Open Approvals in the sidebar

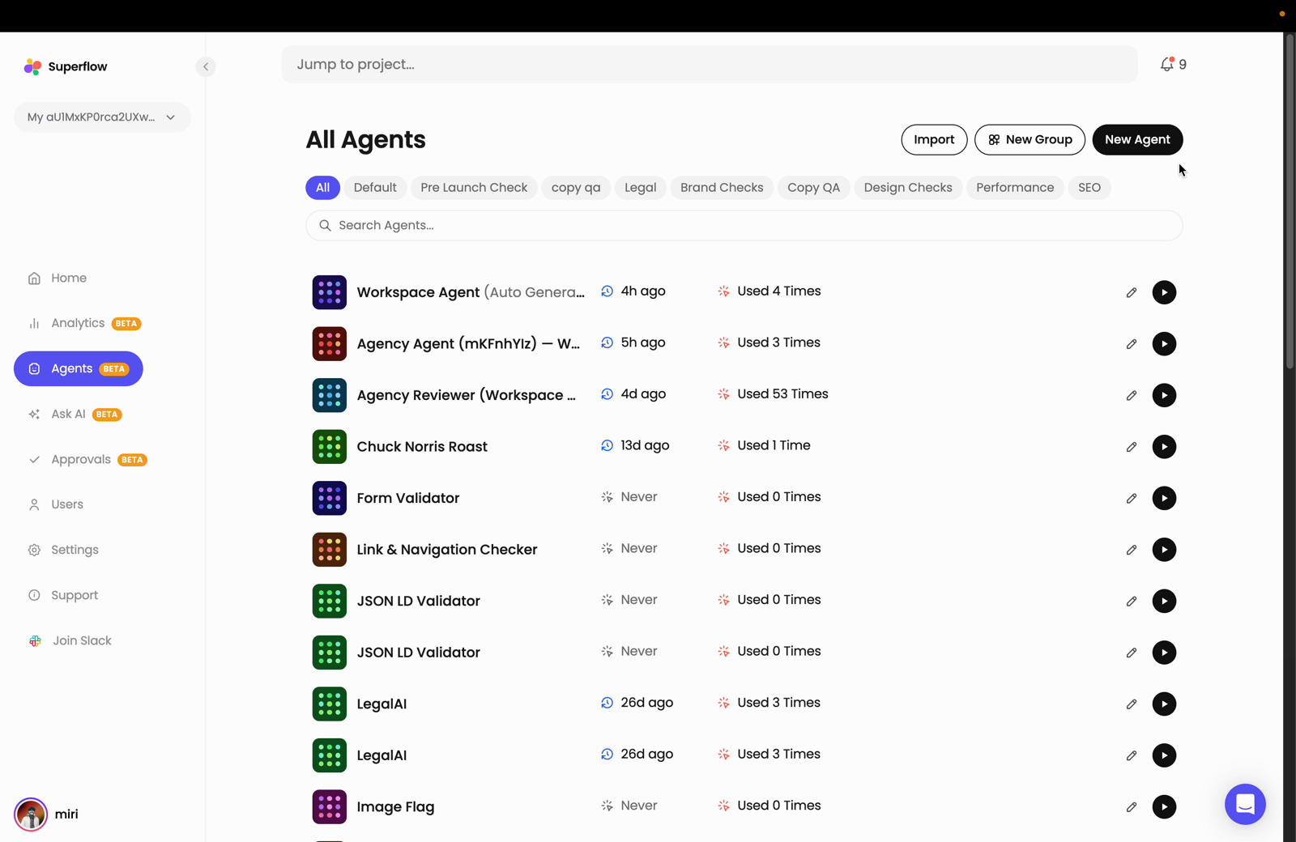(x=87, y=459)
